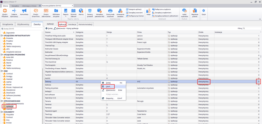
Task: Open Kategorie aplikacji
Action: 134,9
